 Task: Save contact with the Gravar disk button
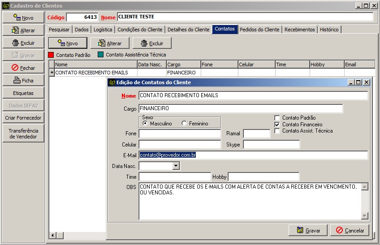tap(308, 230)
